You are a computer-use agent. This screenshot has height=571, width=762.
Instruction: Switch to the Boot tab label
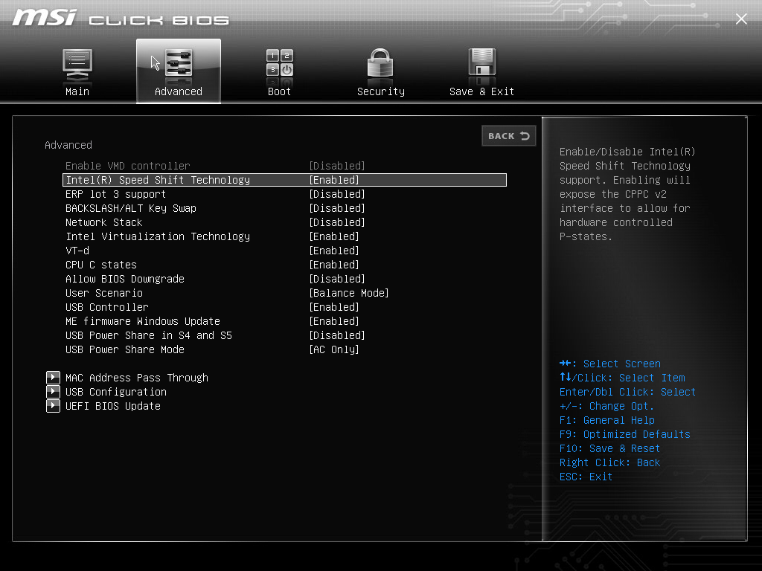280,91
